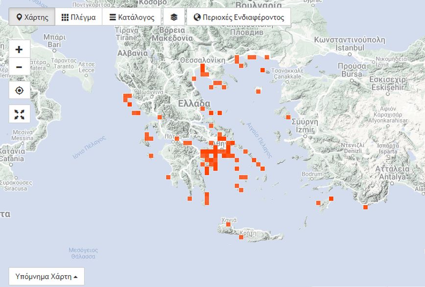Switch to the Χάρτης map view tab
This screenshot has width=425, height=287.
tap(32, 17)
